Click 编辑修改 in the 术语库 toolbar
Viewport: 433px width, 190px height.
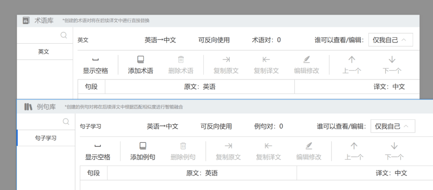307,65
